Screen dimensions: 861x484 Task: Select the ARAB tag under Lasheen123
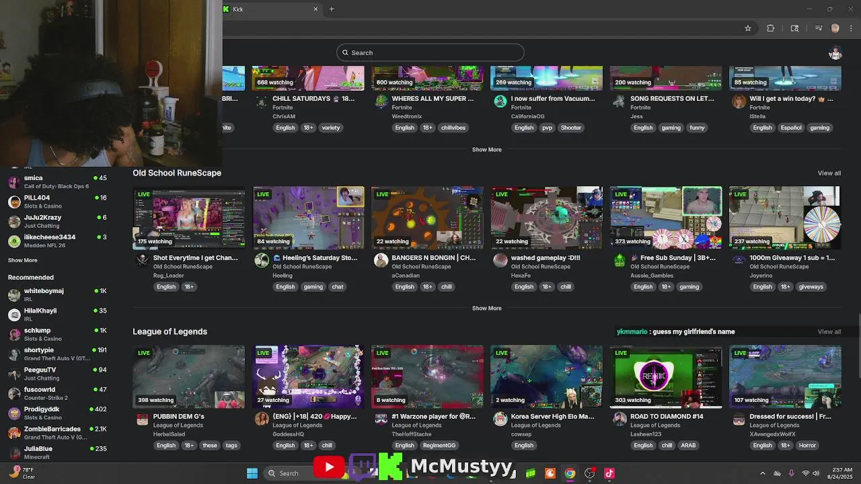(688, 445)
